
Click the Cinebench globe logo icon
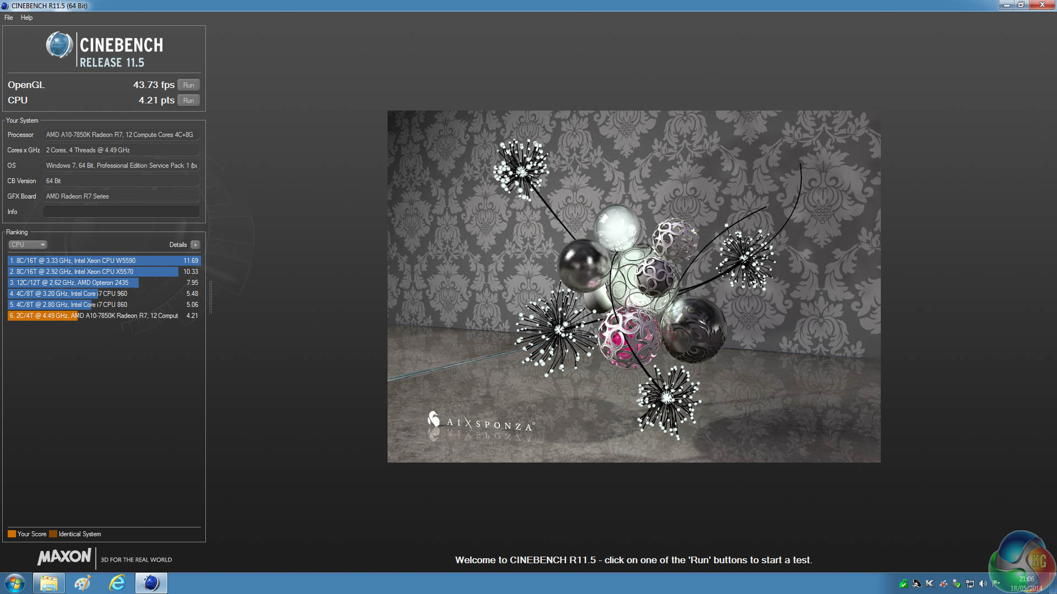pyautogui.click(x=59, y=45)
